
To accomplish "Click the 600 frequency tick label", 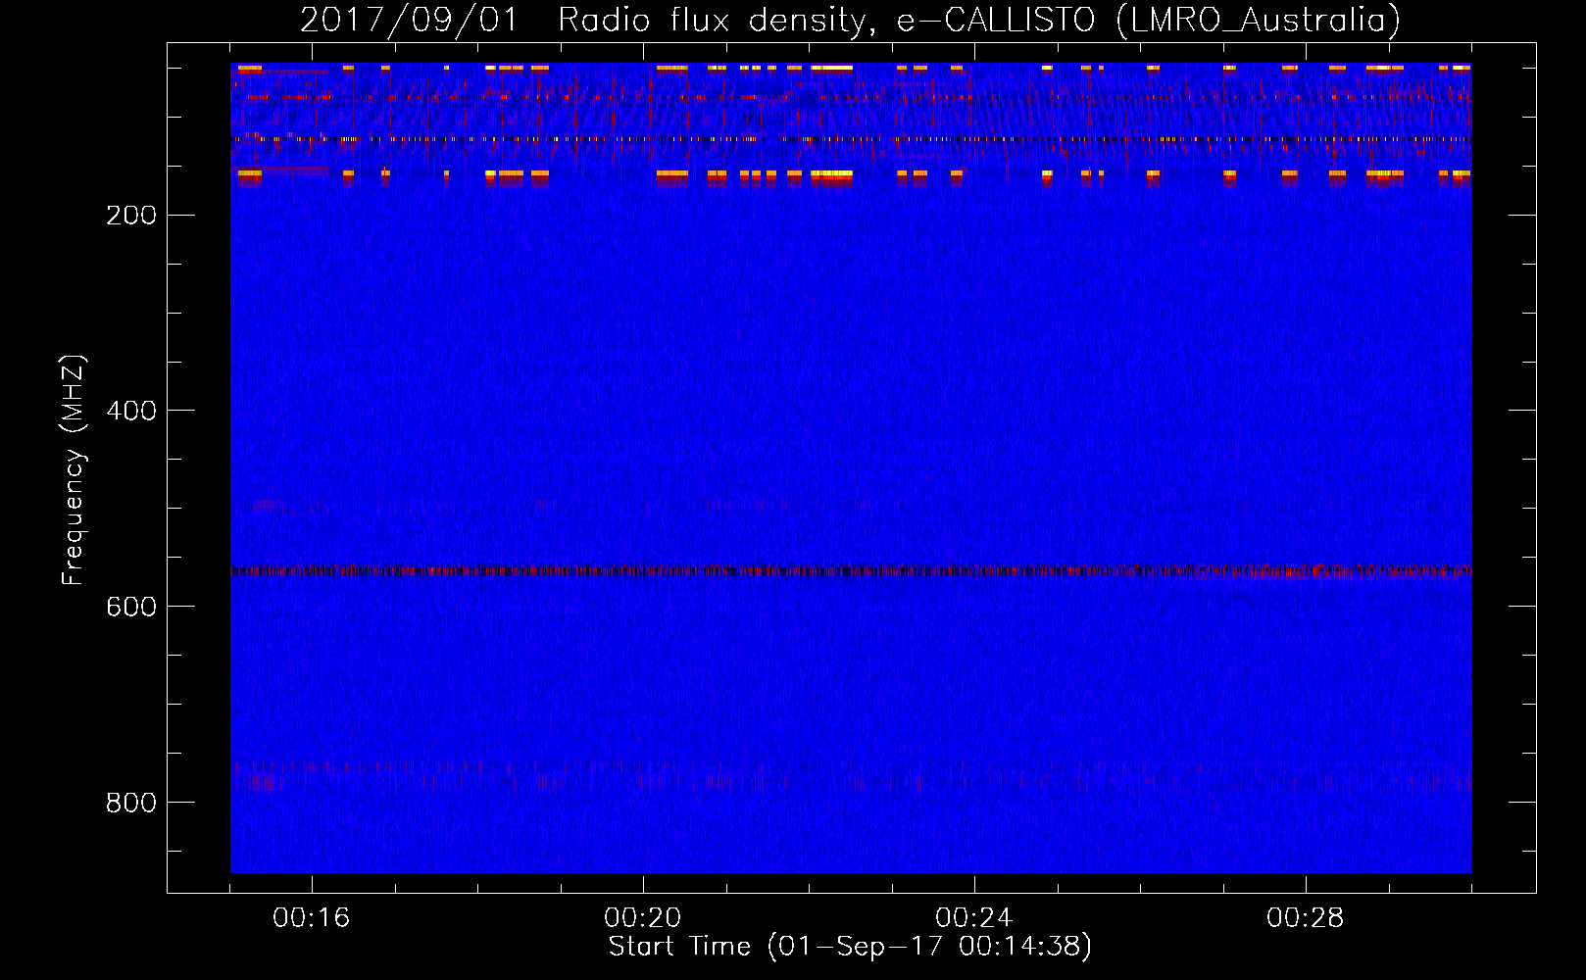I will tap(131, 607).
